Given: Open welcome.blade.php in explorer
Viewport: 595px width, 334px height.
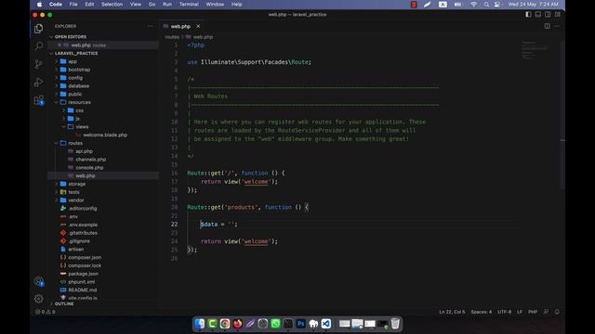Looking at the screenshot, I should point(105,135).
